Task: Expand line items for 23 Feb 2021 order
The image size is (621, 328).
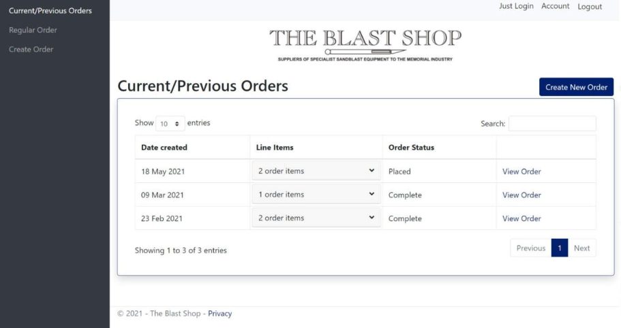Action: point(316,218)
